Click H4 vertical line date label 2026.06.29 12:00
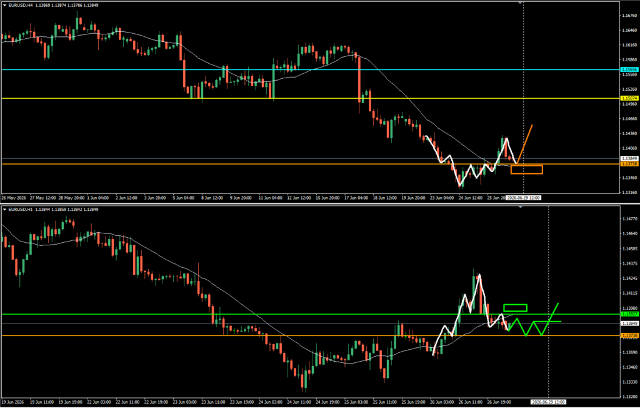 (524, 198)
